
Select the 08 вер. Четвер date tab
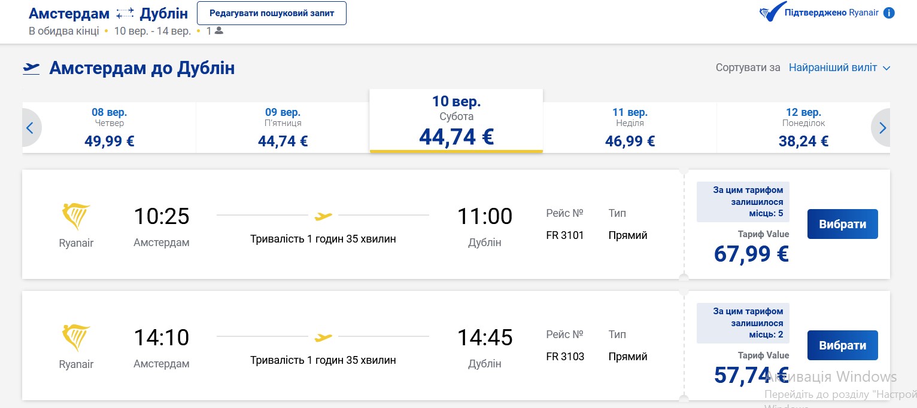[x=110, y=127]
